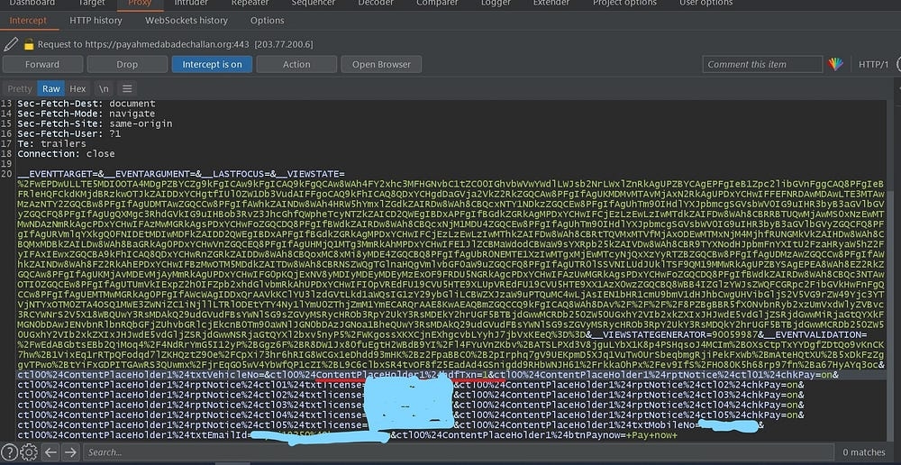Click the Comment this item field
Viewport: 901px width, 465px height.
click(x=763, y=64)
